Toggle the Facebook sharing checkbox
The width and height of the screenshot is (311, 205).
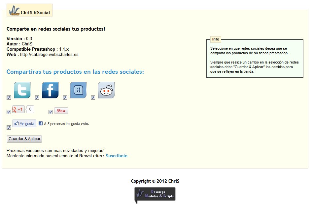[37, 97]
